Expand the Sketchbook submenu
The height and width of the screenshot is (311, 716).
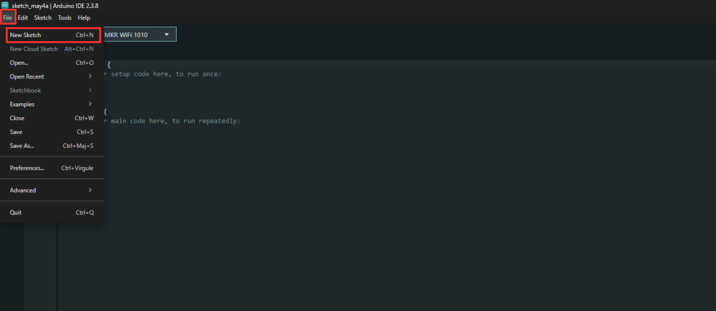coord(52,90)
